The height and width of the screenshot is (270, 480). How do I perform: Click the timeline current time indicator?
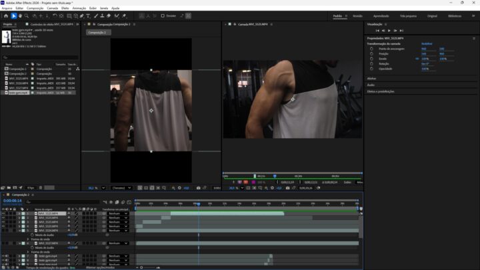(x=198, y=203)
